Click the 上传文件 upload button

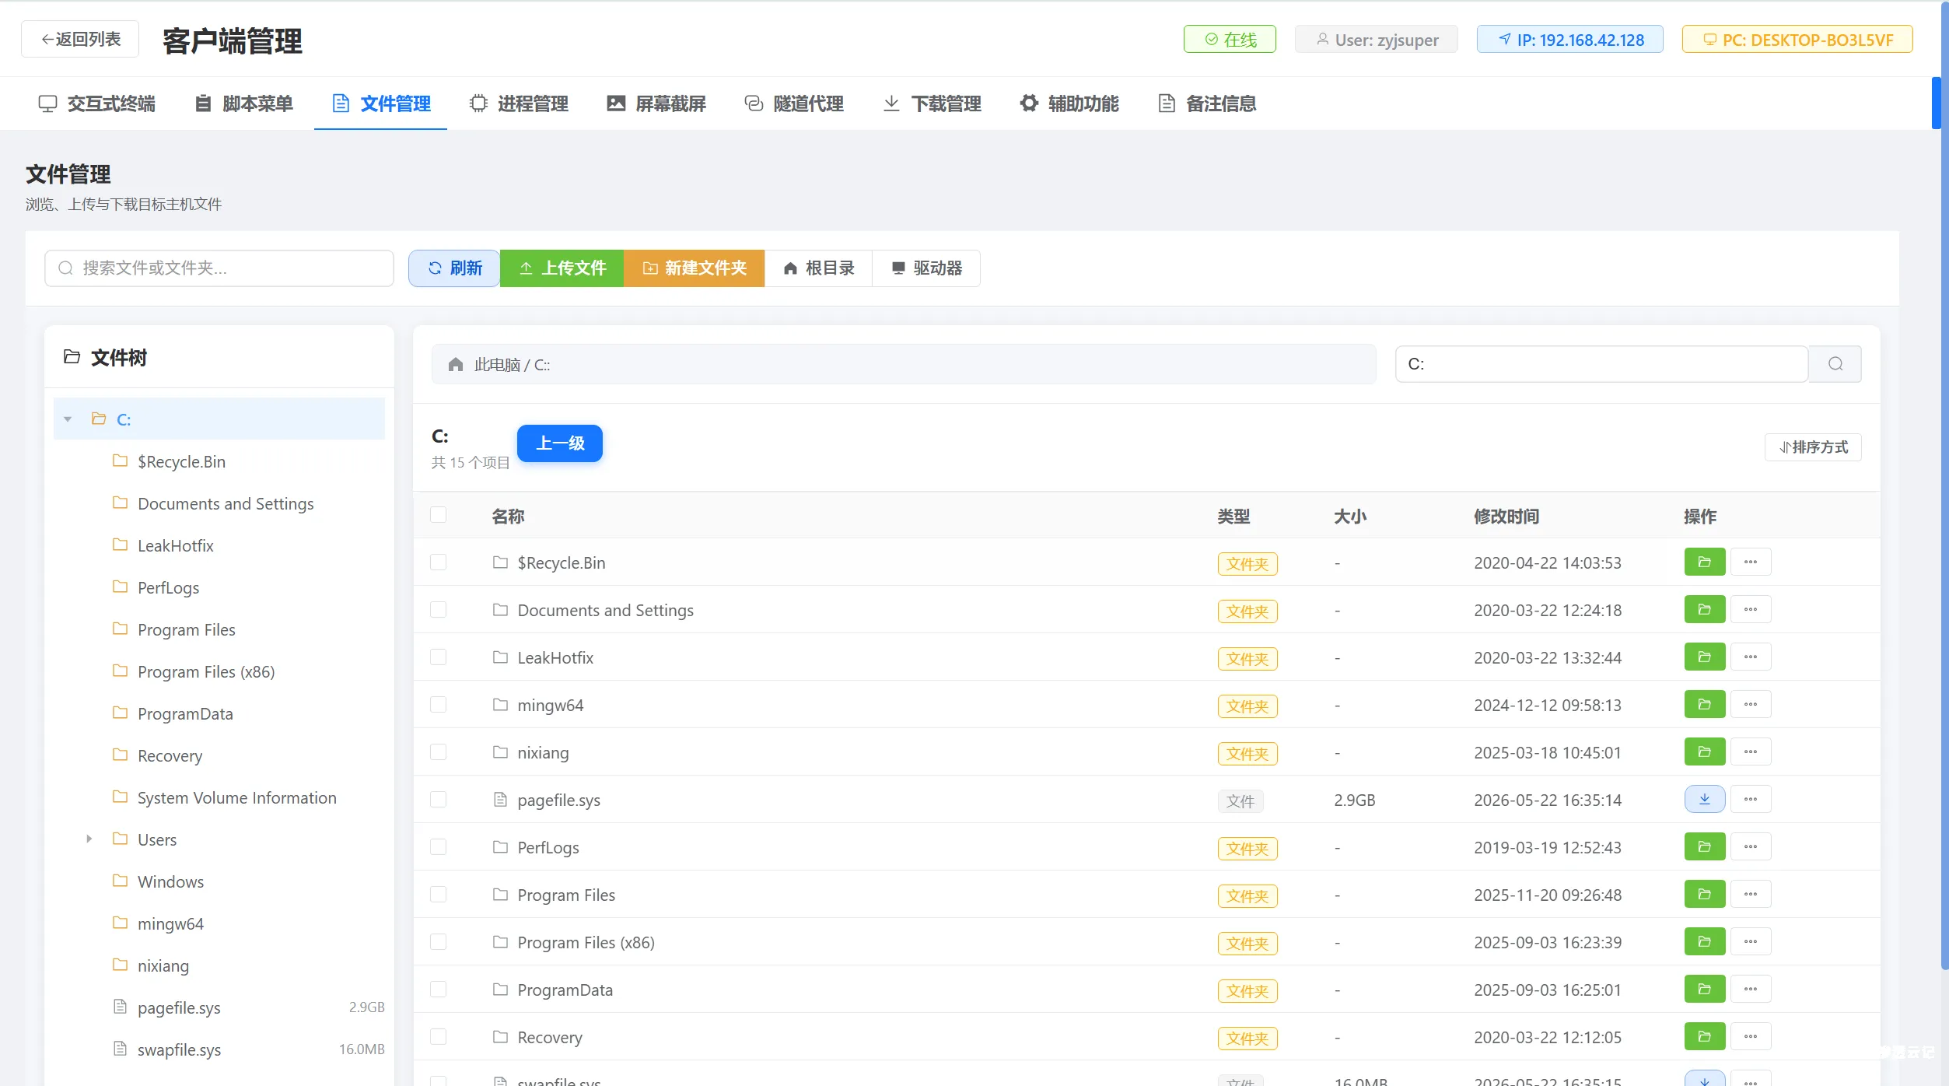562,268
